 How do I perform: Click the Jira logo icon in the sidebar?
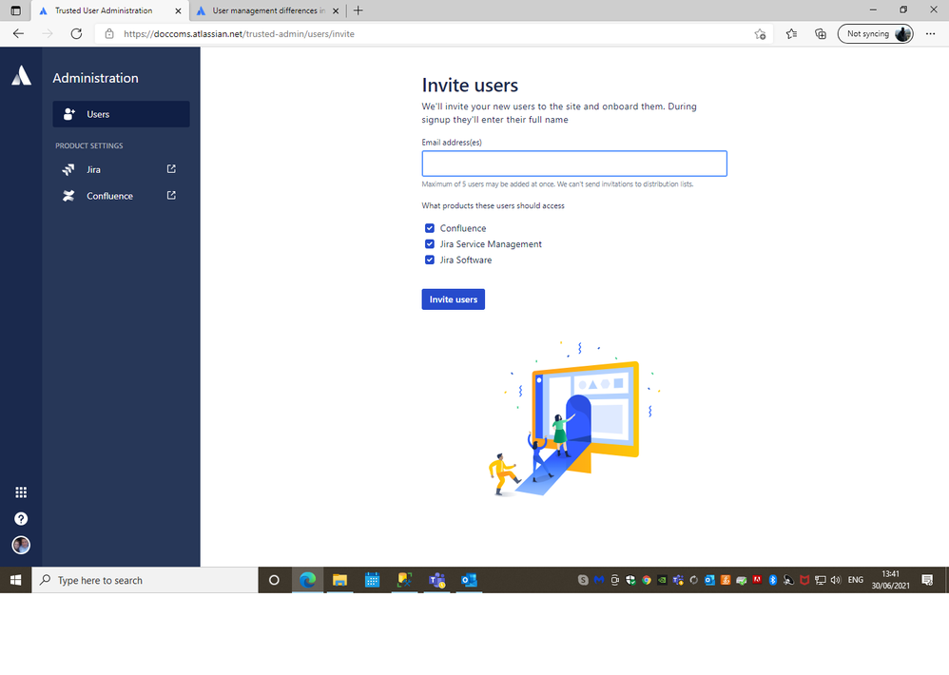tap(68, 169)
